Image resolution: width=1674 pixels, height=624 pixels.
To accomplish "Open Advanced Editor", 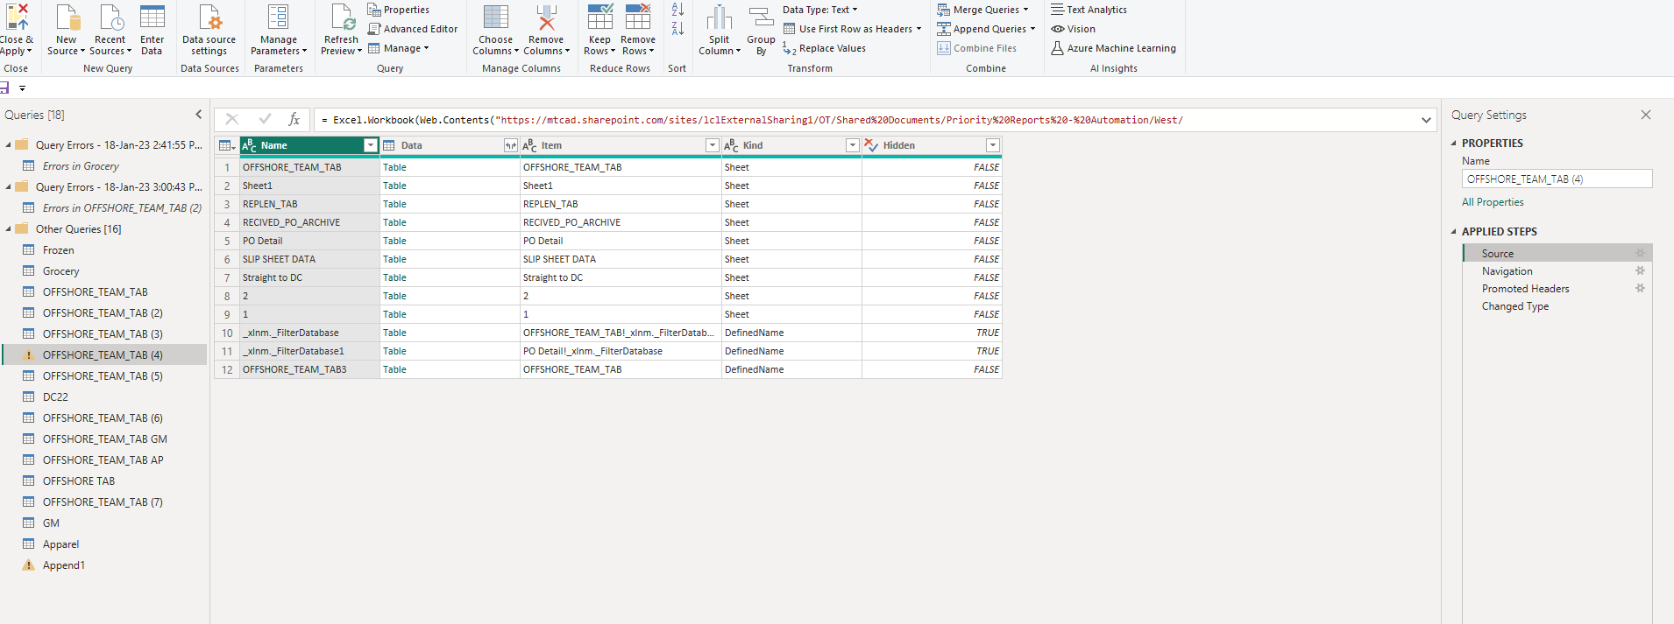I will (x=413, y=29).
